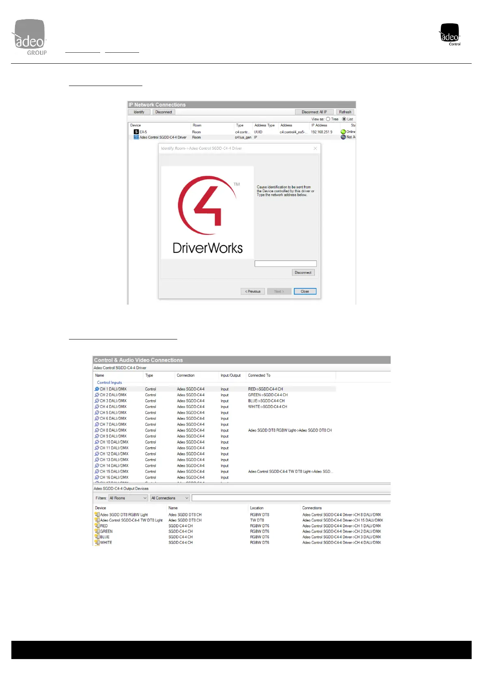Click the CH 16 DALI/DMX connection icon
The image size is (483, 683).
pos(97,477)
